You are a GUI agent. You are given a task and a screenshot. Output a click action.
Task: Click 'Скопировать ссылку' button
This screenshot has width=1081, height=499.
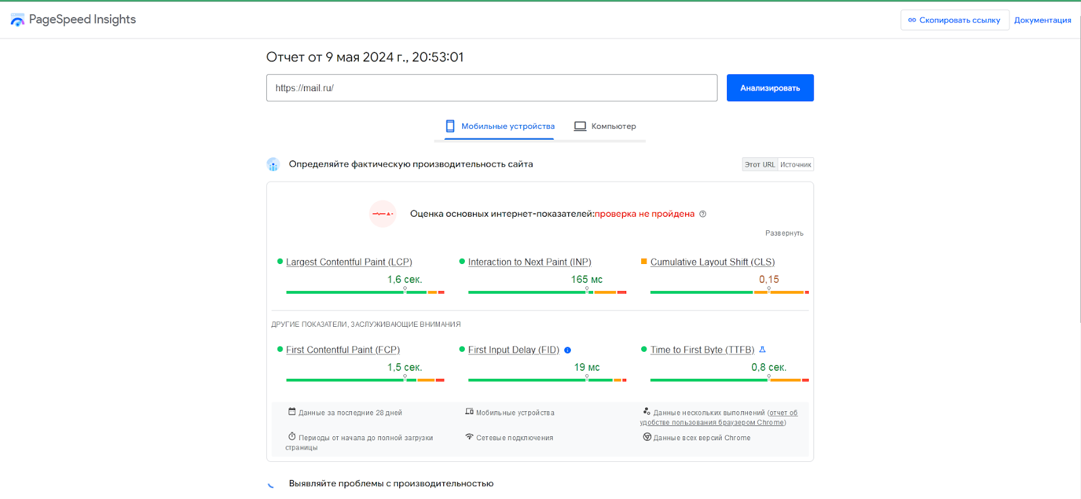(954, 20)
